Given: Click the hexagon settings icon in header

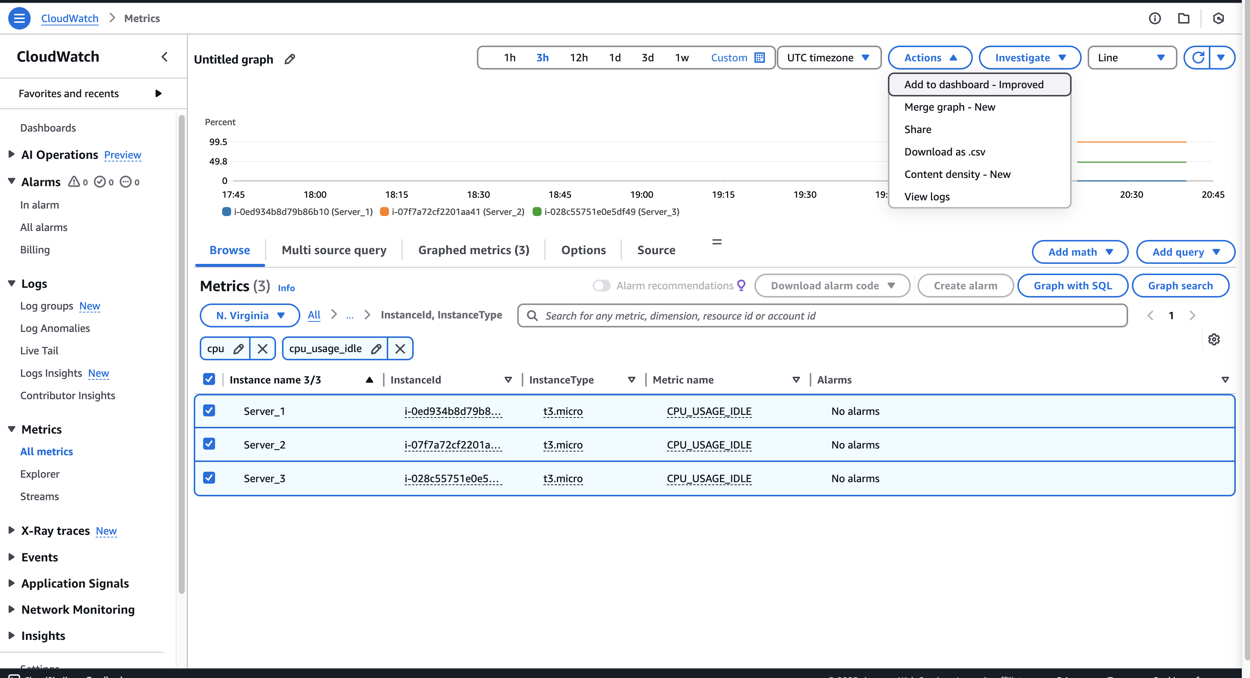Looking at the screenshot, I should point(1218,18).
